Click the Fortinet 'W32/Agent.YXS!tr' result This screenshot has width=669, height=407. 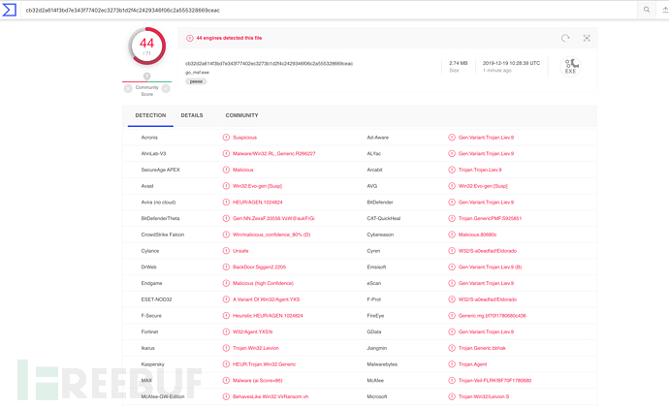click(x=253, y=332)
